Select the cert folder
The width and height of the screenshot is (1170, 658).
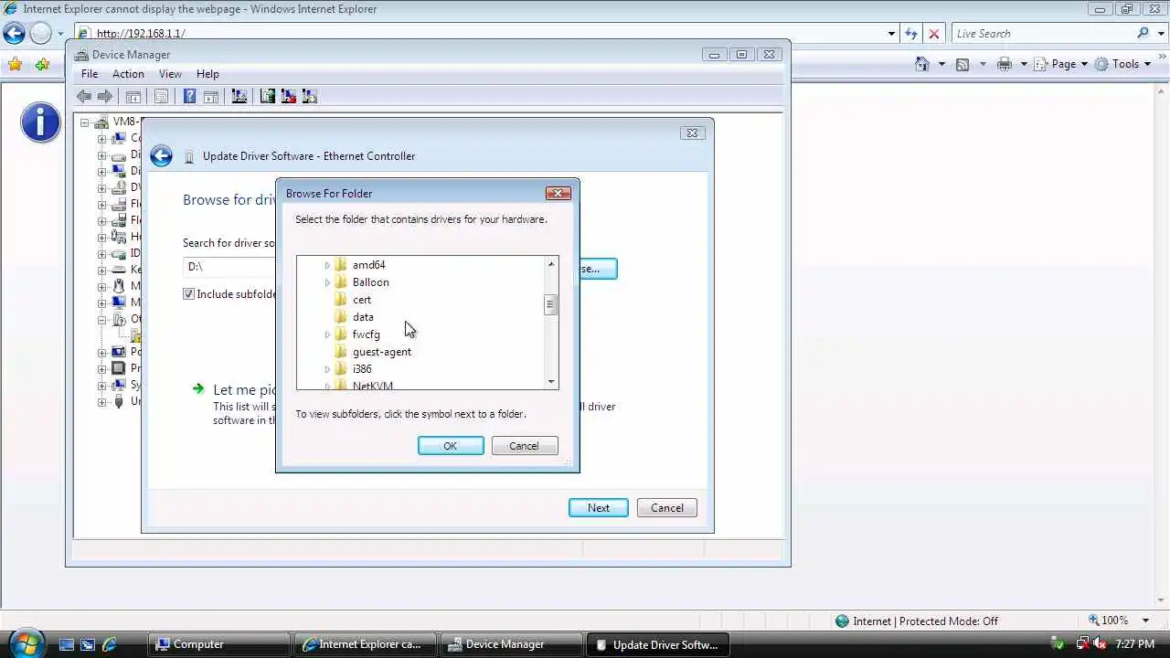pyautogui.click(x=362, y=300)
